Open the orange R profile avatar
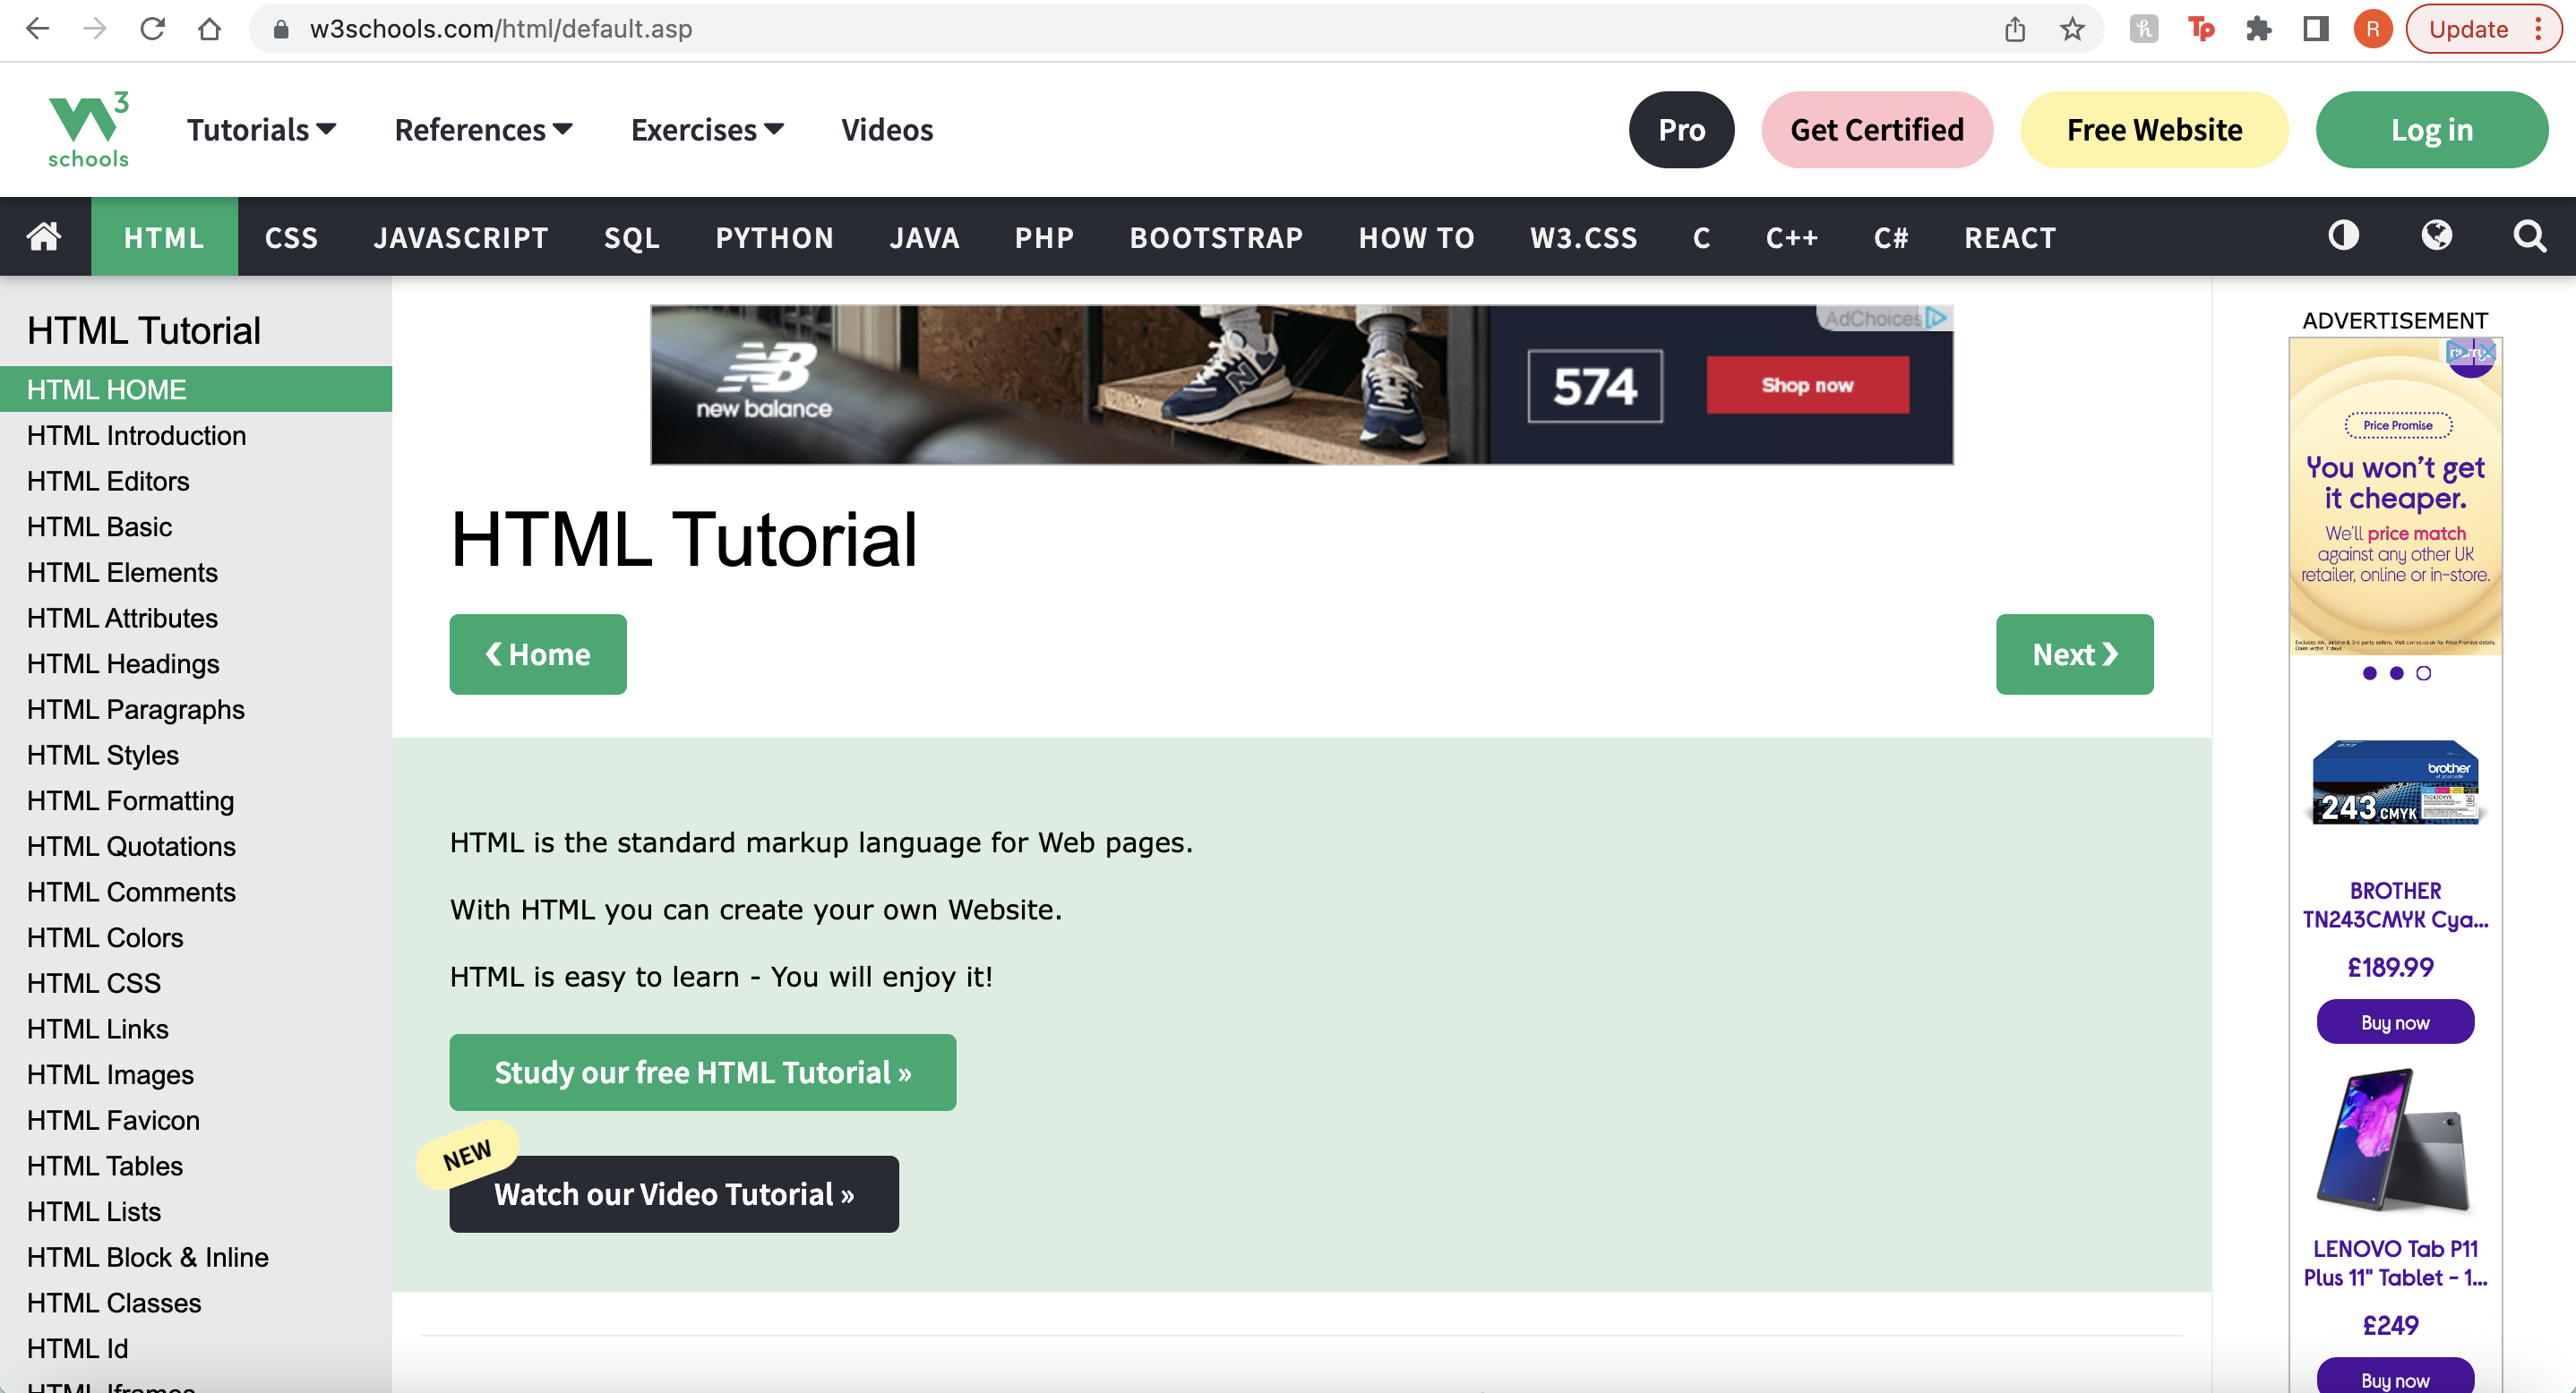 point(2372,29)
